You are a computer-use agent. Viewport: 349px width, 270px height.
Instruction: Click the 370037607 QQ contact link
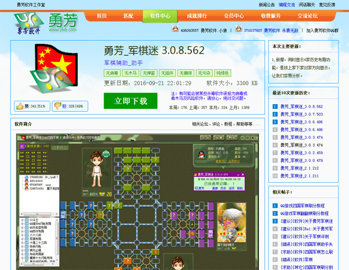271,30
